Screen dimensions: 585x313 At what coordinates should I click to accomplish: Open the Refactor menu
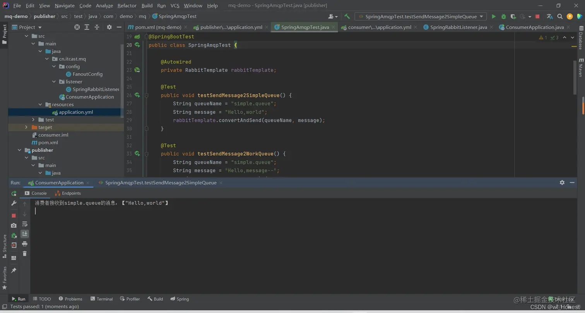pyautogui.click(x=127, y=5)
